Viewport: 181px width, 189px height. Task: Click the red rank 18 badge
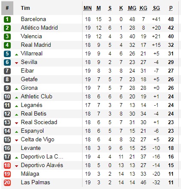pos(7,165)
